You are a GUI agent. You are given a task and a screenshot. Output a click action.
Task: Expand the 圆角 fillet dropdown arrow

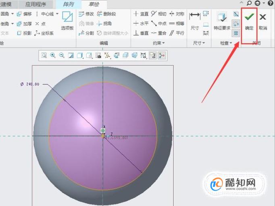click(12, 14)
